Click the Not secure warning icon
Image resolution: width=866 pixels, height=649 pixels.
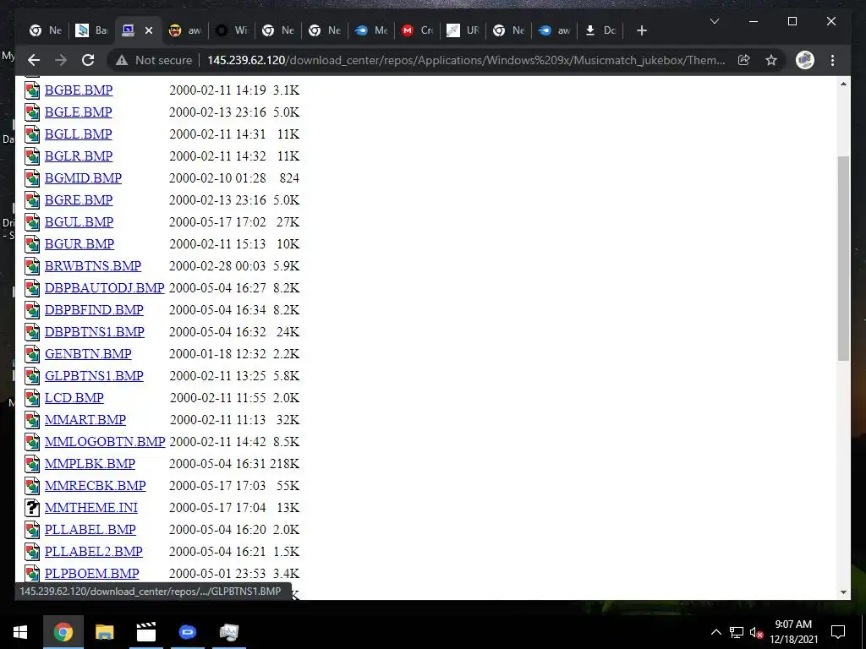[x=122, y=60]
